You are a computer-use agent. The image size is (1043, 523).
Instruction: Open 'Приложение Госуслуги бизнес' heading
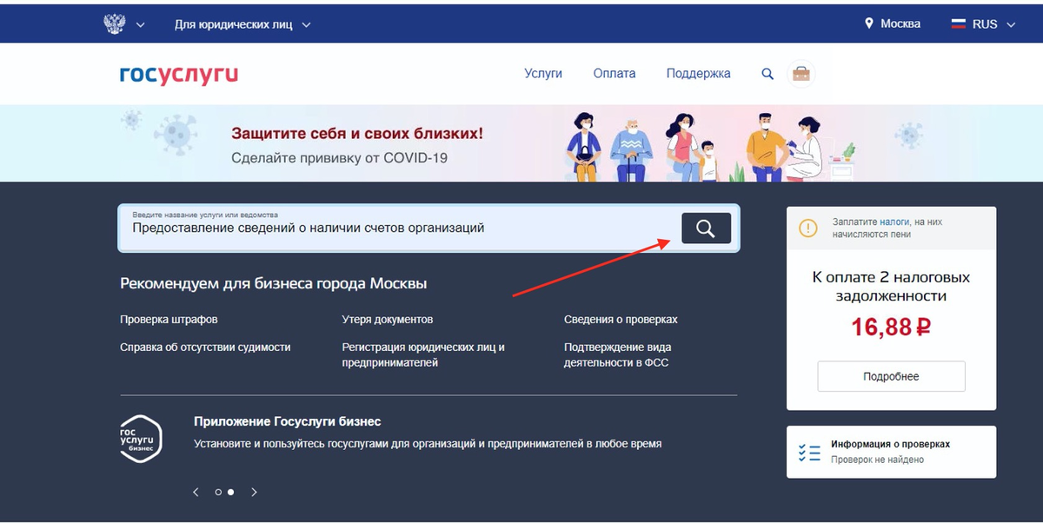(288, 421)
